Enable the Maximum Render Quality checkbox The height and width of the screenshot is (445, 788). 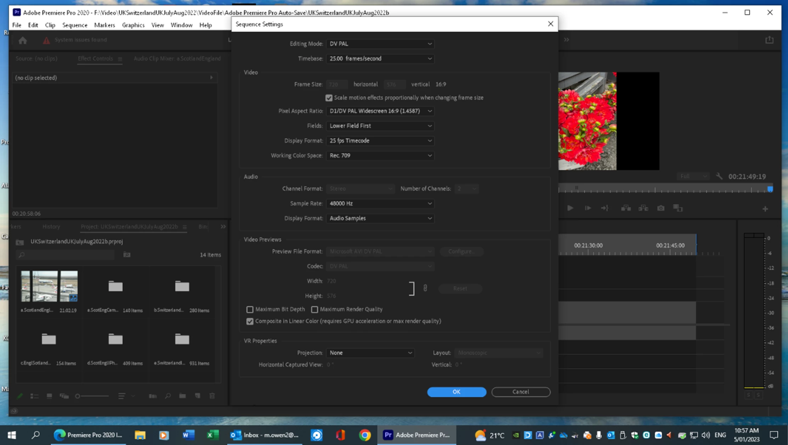[x=314, y=309]
